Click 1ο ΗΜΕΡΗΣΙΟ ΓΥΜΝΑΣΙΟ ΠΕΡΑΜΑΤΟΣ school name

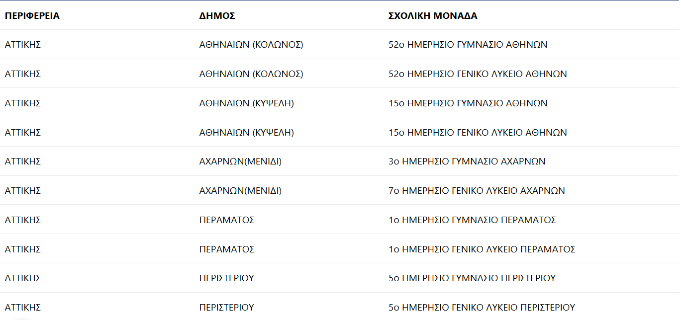click(472, 220)
